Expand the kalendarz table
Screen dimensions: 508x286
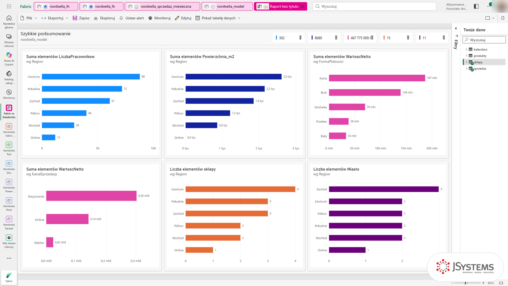(466, 49)
